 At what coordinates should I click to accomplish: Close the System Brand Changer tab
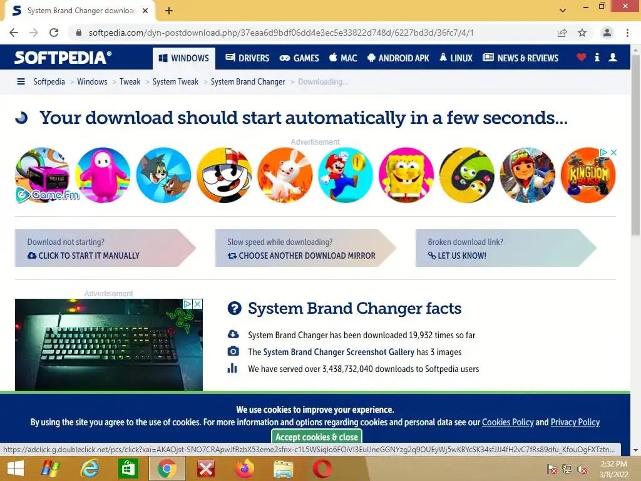pyautogui.click(x=145, y=11)
